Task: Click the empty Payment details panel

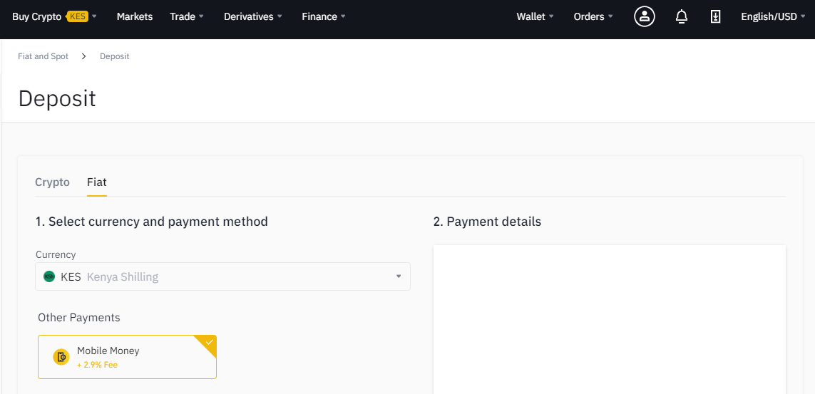Action: 609,319
